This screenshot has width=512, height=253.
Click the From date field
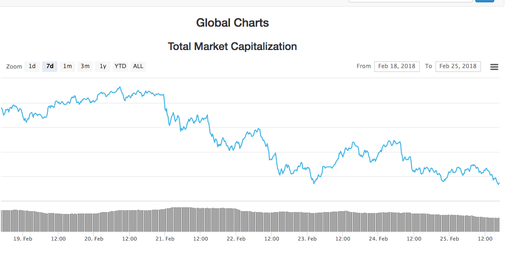pyautogui.click(x=396, y=66)
